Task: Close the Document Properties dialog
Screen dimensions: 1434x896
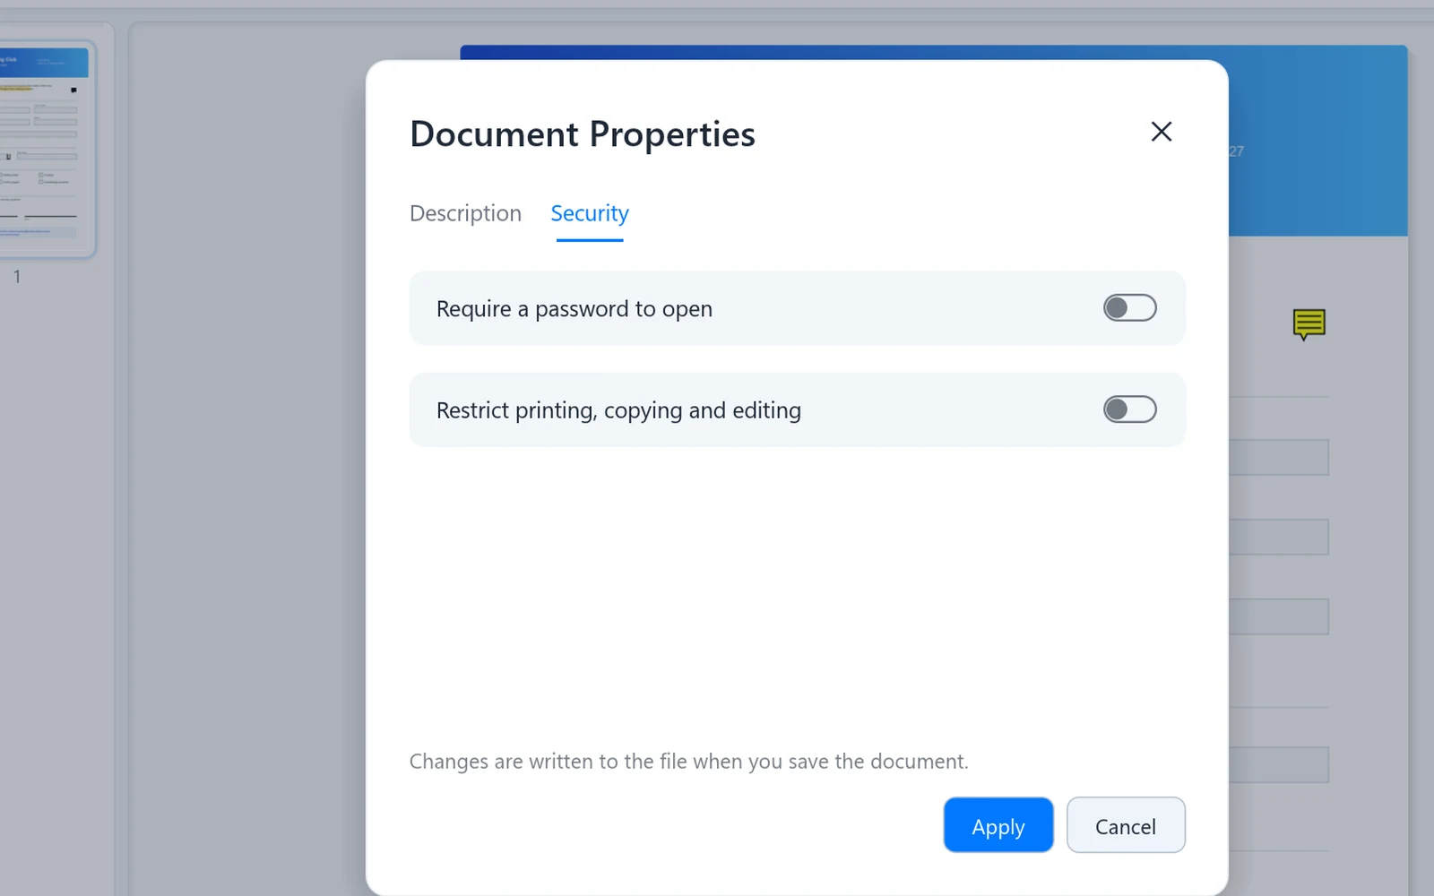Action: [1161, 132]
